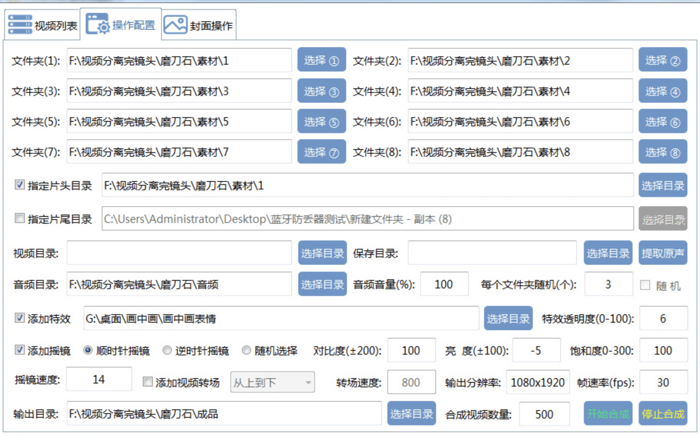
Task: Tick the 随机 checkbox
Action: 645,285
